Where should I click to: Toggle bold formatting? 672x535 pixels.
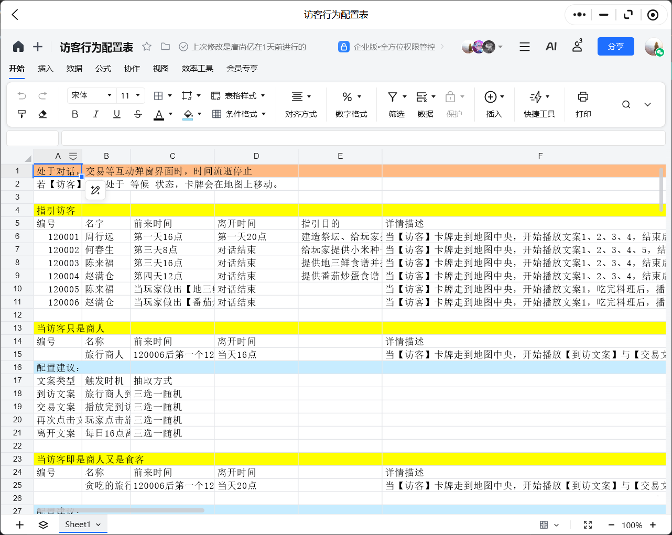(x=75, y=114)
